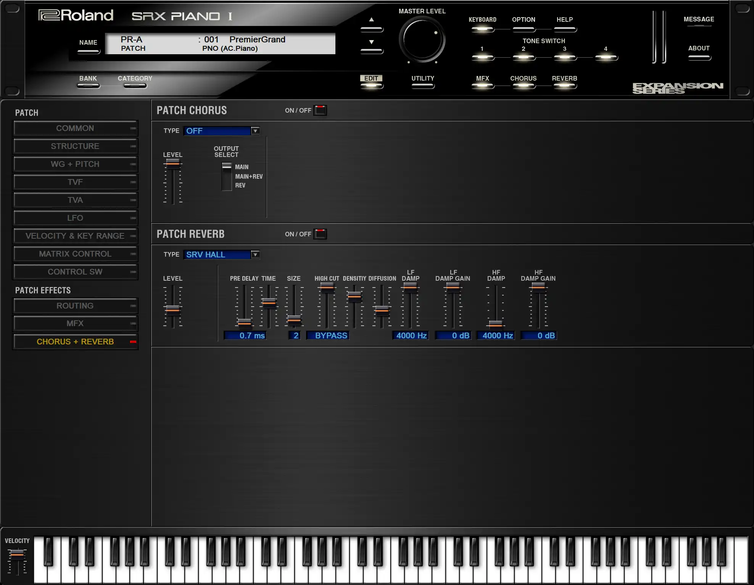Image resolution: width=754 pixels, height=585 pixels.
Task: Click the Reverb Level slider handle
Action: pyautogui.click(x=173, y=309)
